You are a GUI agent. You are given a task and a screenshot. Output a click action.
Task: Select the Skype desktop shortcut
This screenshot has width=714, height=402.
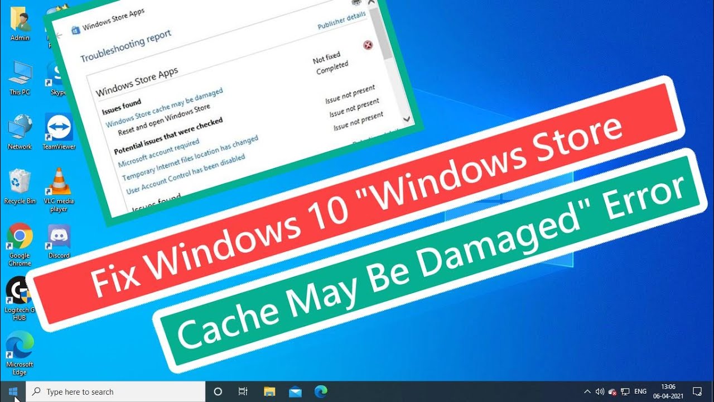(x=57, y=78)
